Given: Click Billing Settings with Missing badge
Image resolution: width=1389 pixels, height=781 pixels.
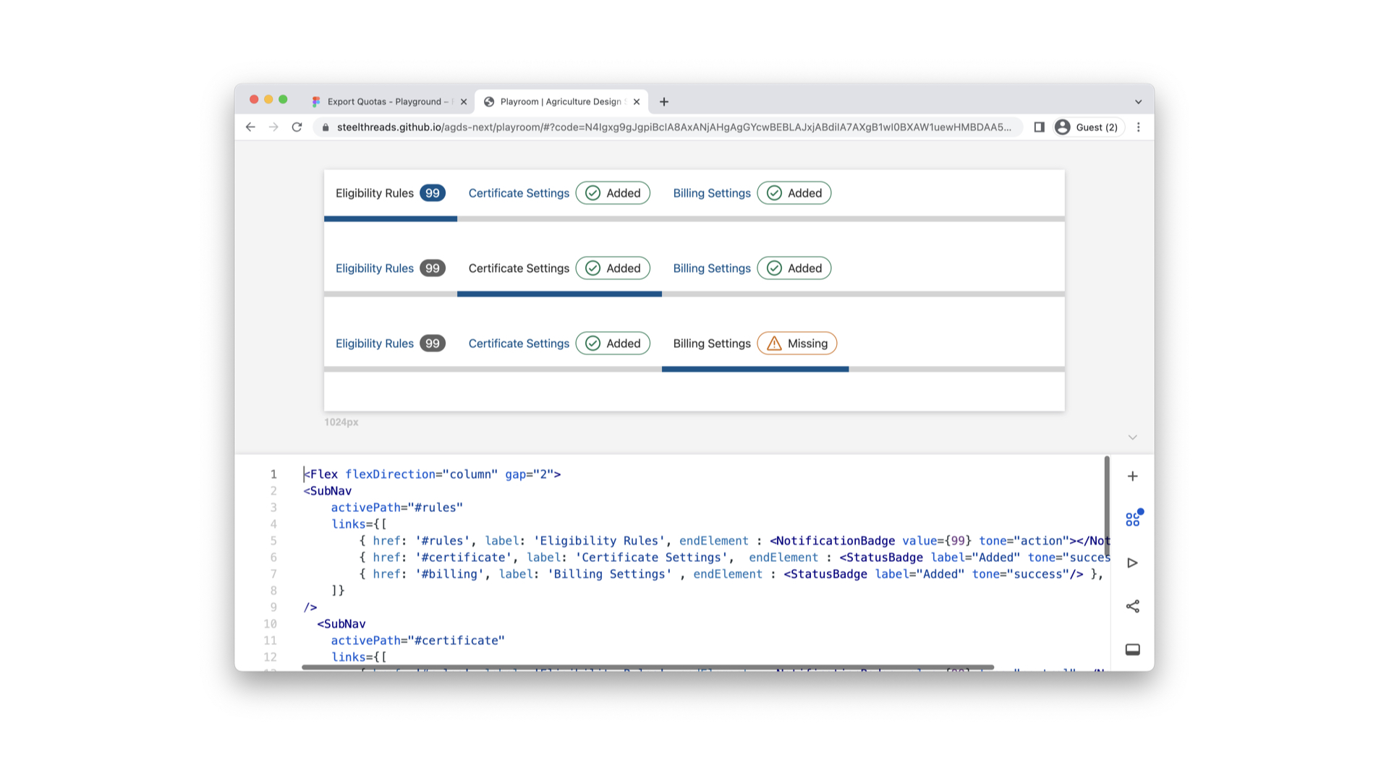Looking at the screenshot, I should pos(712,343).
